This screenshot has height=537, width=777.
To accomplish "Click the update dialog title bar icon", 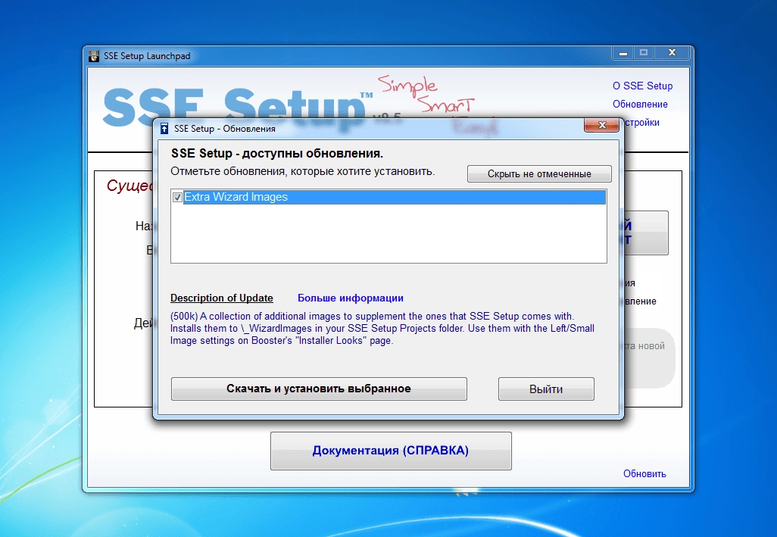I will click(x=164, y=129).
